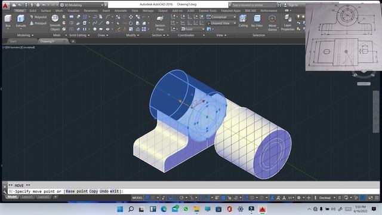
Task: Open the 3D Modeling workspace dropdown
Action: pos(82,5)
